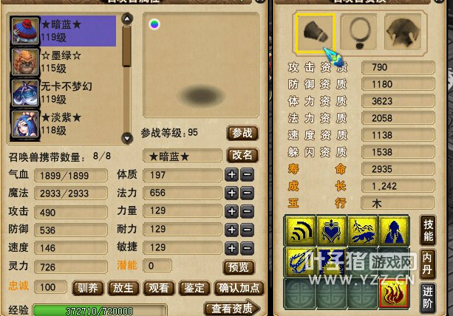Select the blue heart skill icon
Viewport: 453px width, 316px height.
(x=331, y=231)
